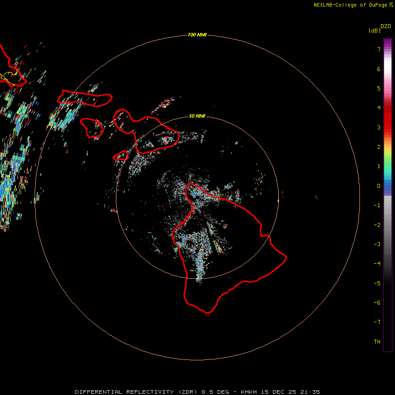Image resolution: width=395 pixels, height=395 pixels.
Task: Click the 5 value on color scale
Action: tap(379, 88)
